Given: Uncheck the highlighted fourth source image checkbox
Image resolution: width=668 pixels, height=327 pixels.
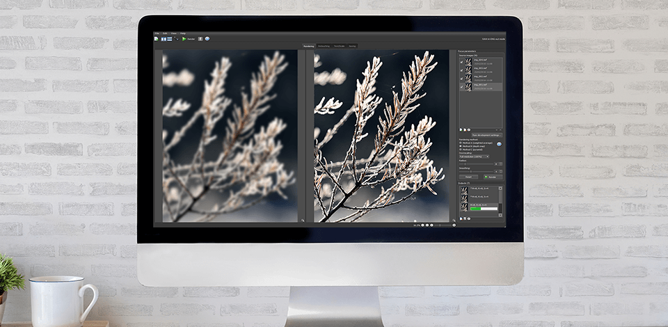Looking at the screenshot, I should coord(461,87).
